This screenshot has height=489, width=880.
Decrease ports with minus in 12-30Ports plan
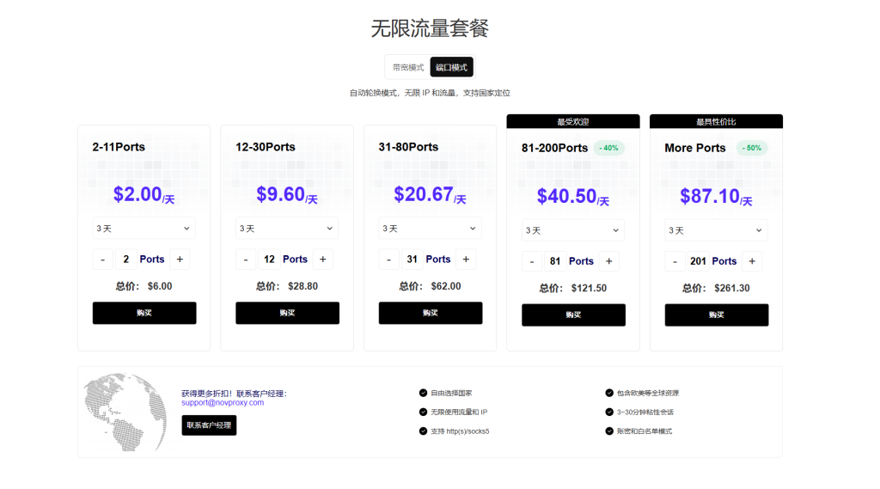tap(246, 260)
